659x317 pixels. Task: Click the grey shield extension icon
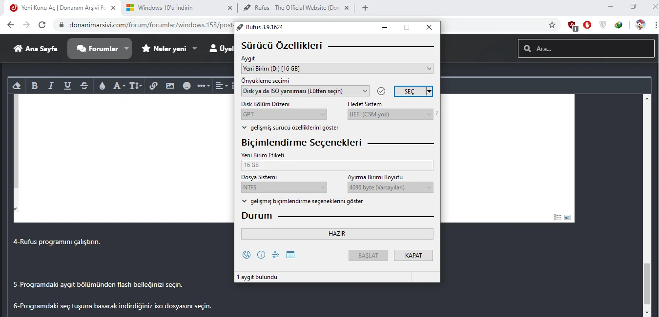pos(603,25)
